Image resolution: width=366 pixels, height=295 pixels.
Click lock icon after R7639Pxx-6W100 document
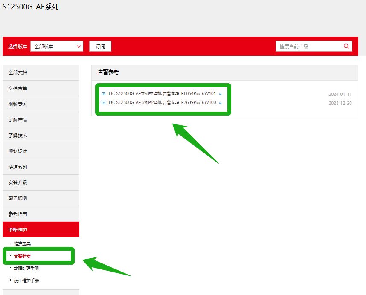220,103
